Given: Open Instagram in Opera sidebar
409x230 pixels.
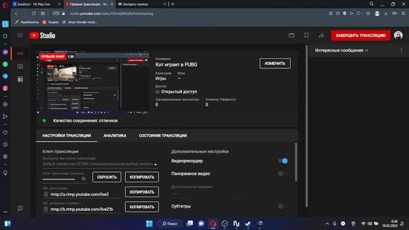Looking at the screenshot, I should tap(5, 88).
